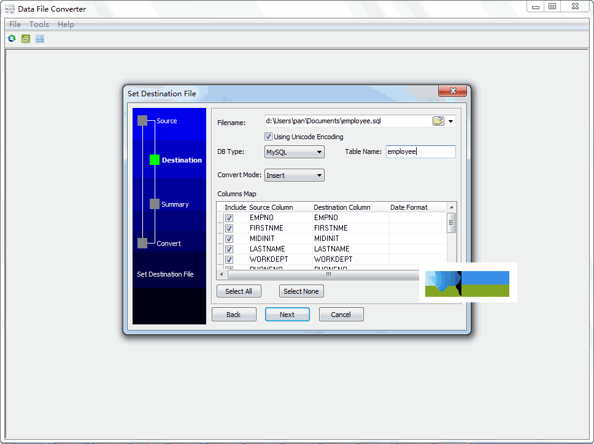Browse for destination file using folder icon
This screenshot has height=444, width=594.
coord(438,121)
